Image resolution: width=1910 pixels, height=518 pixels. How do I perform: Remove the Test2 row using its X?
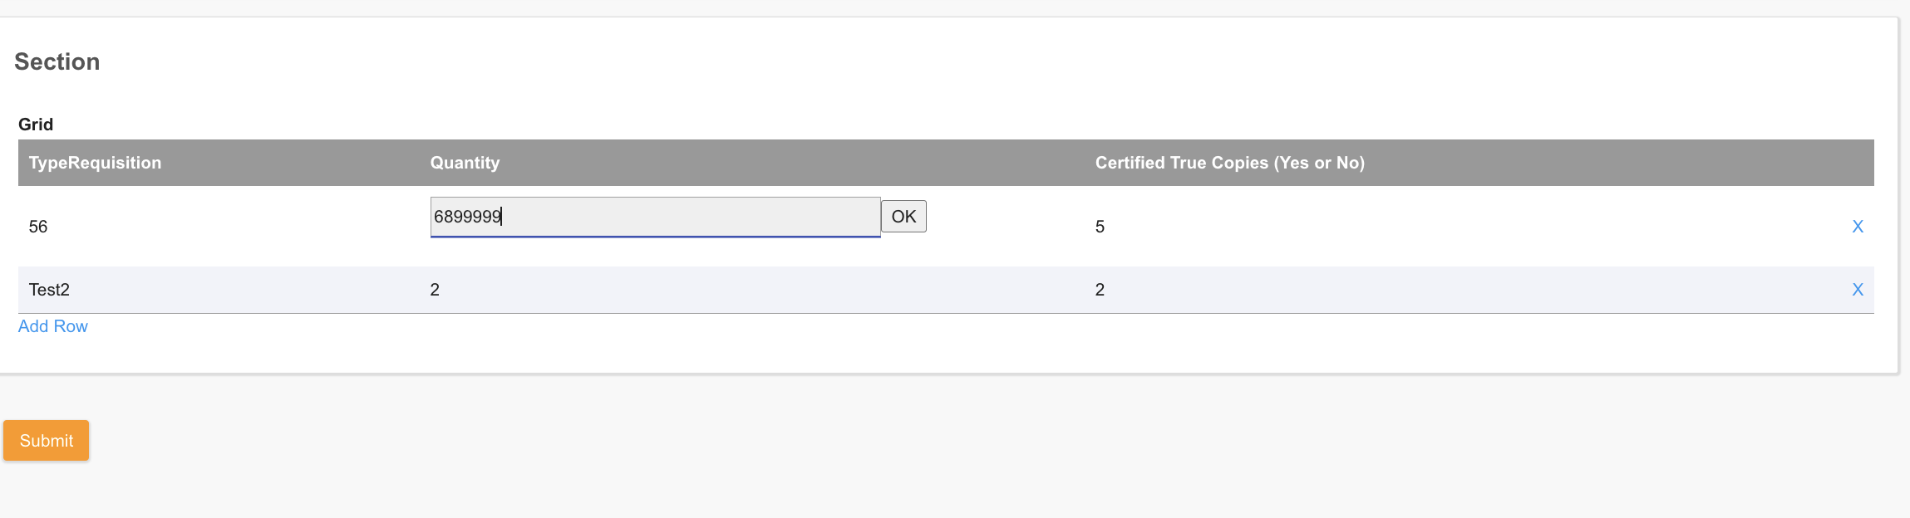[1857, 290]
